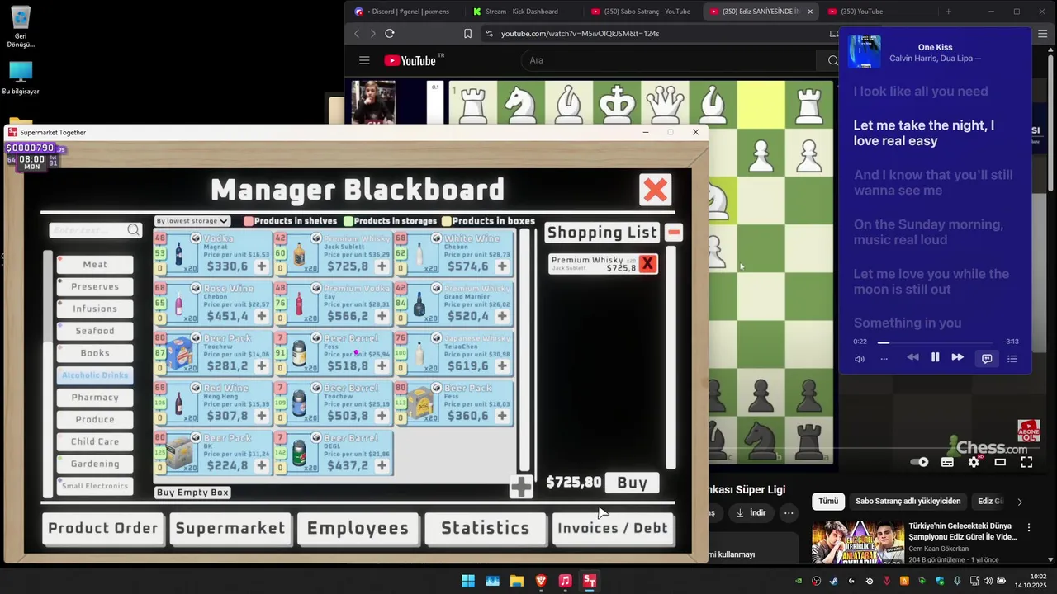
Task: Open music player more options ellipsis
Action: point(884,359)
